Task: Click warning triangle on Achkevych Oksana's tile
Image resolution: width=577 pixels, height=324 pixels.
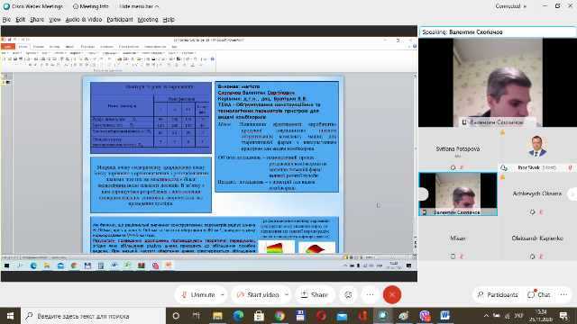Action: (503, 177)
